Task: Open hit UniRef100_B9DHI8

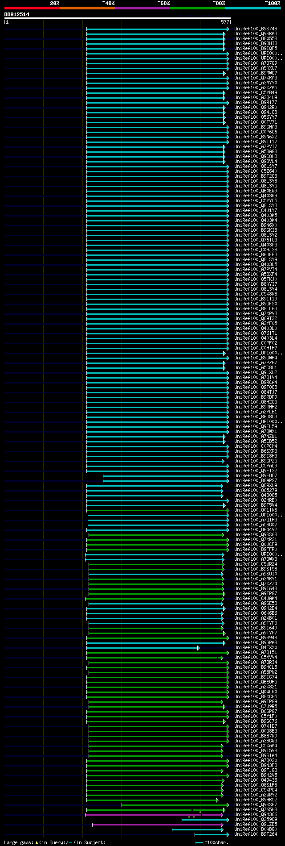Action: (x=256, y=44)
